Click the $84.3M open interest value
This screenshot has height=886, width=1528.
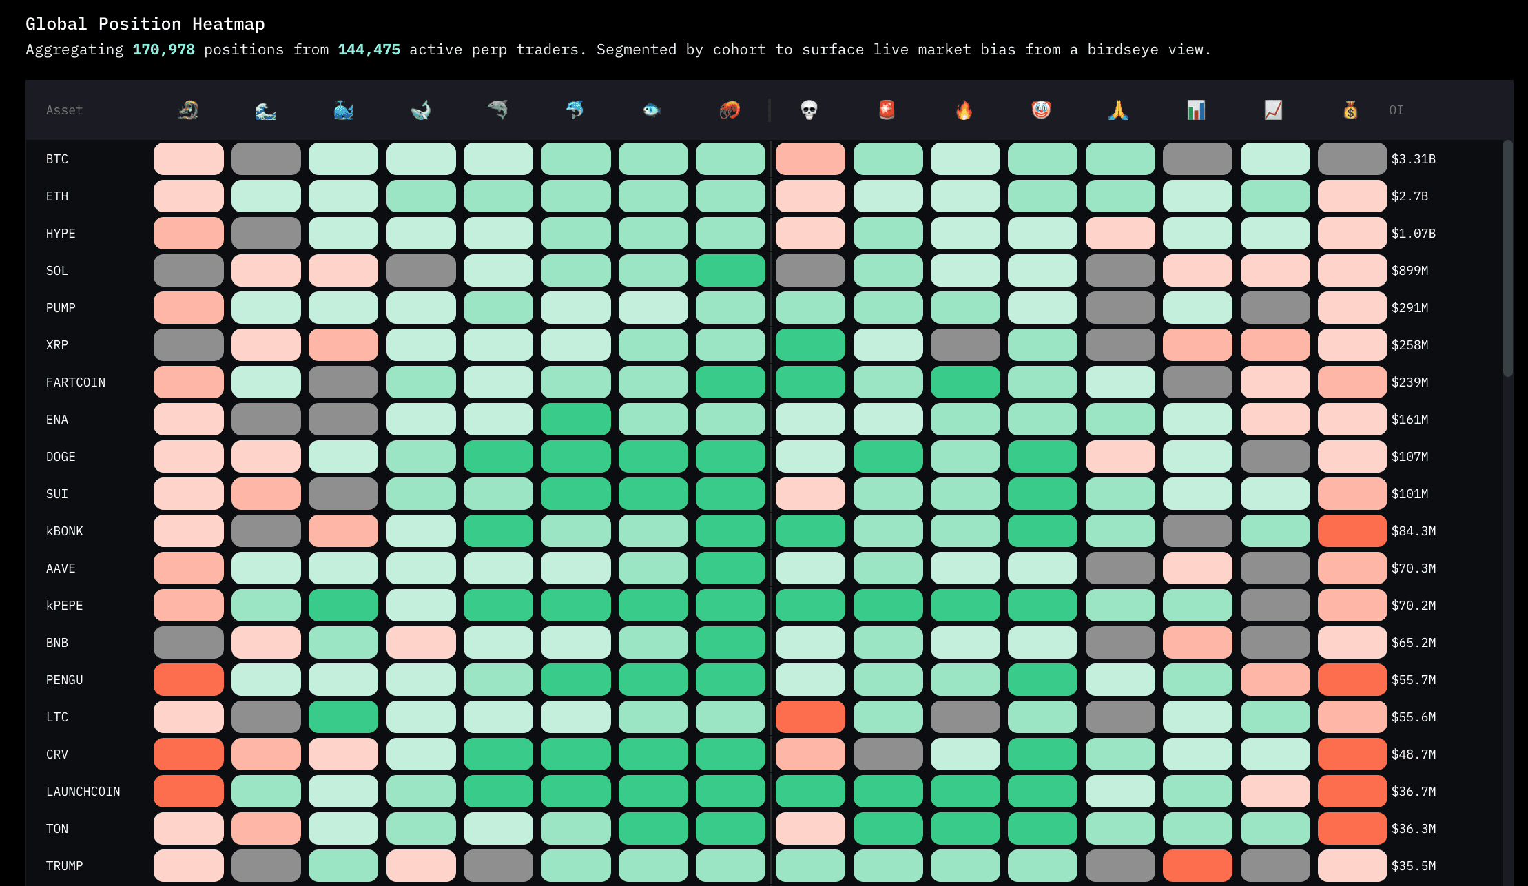(1414, 531)
